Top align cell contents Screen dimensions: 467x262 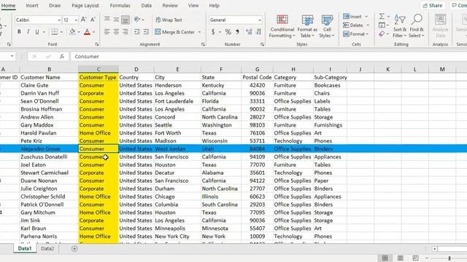coord(107,20)
